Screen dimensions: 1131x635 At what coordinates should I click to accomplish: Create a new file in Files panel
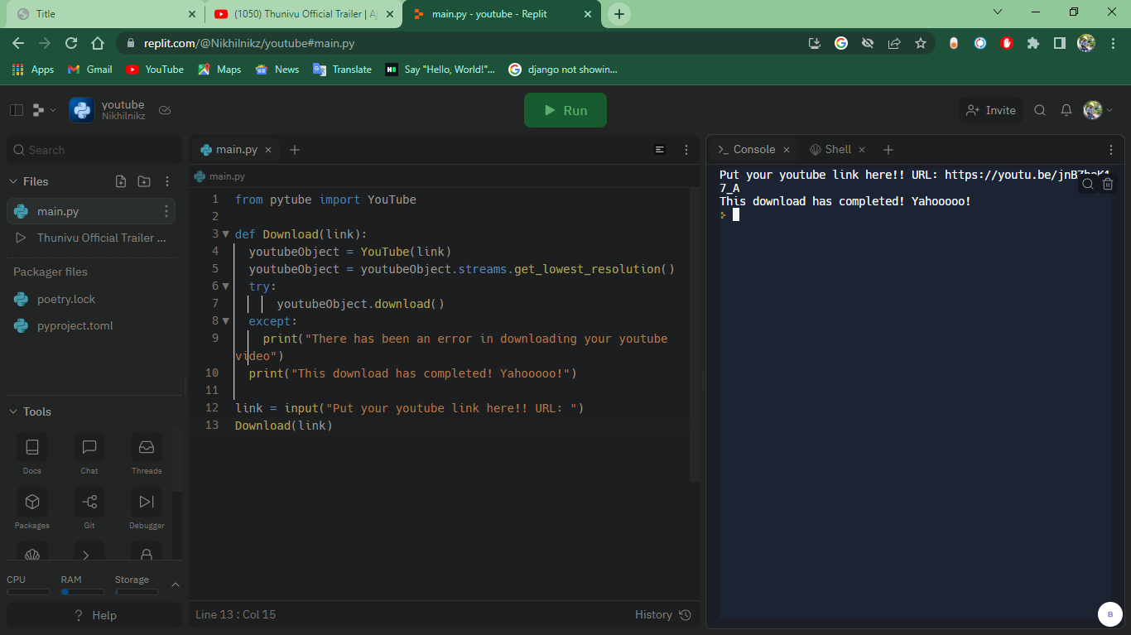click(x=120, y=180)
